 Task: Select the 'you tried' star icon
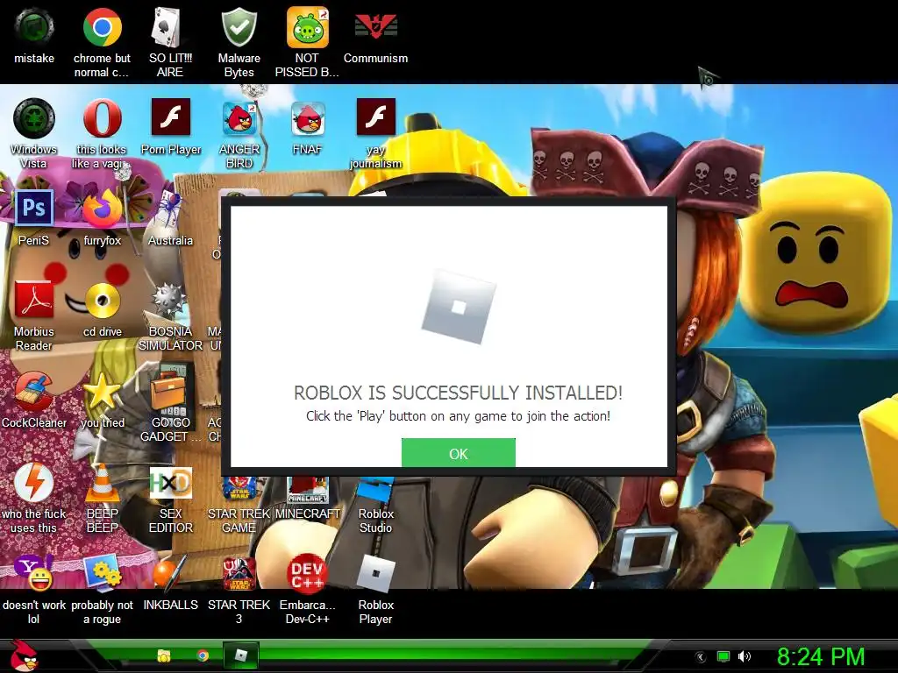coord(102,400)
